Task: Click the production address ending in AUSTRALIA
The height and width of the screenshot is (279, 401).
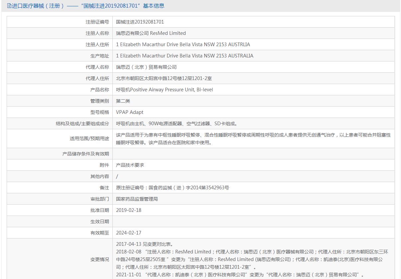Action: coord(185,56)
